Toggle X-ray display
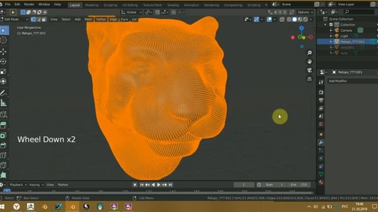 pyautogui.click(x=282, y=19)
